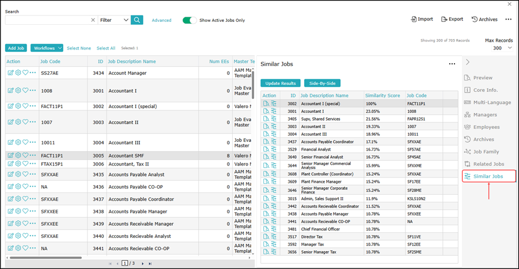519x269 pixels.
Task: Click gear icon for Accountant I row
Action: [x=18, y=90]
